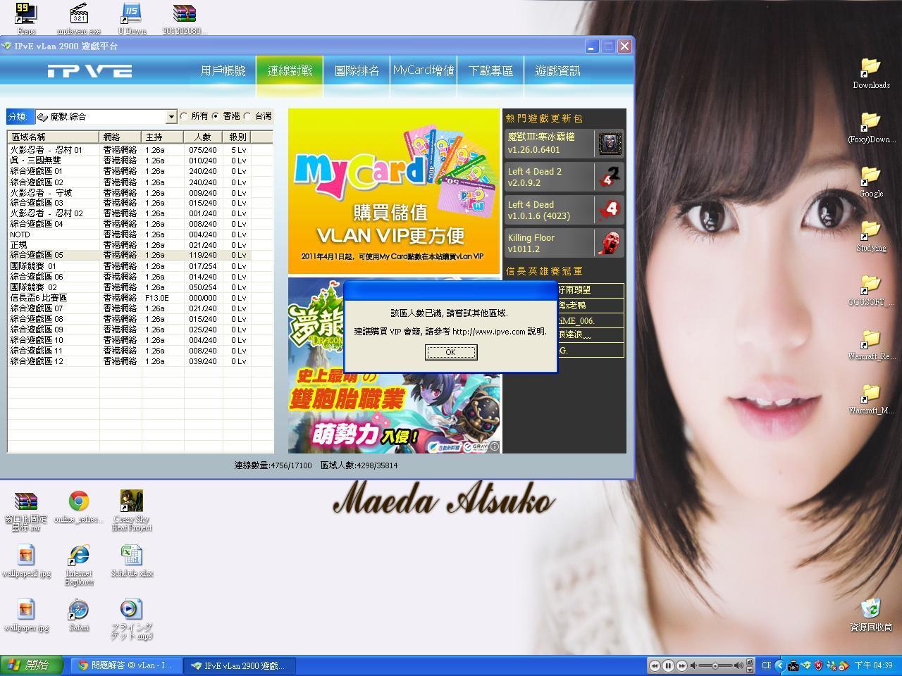This screenshot has width=902, height=676.
Task: Open the (Foxy)Down... folder
Action: click(x=871, y=127)
